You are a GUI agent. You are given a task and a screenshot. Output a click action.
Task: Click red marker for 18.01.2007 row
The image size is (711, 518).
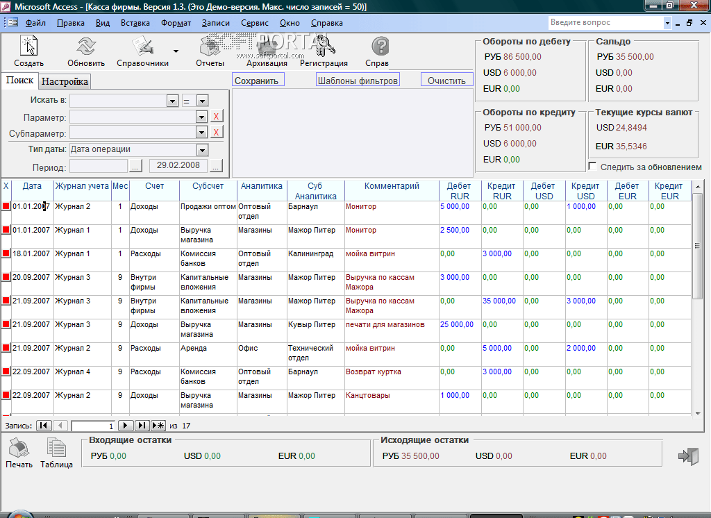tap(6, 253)
